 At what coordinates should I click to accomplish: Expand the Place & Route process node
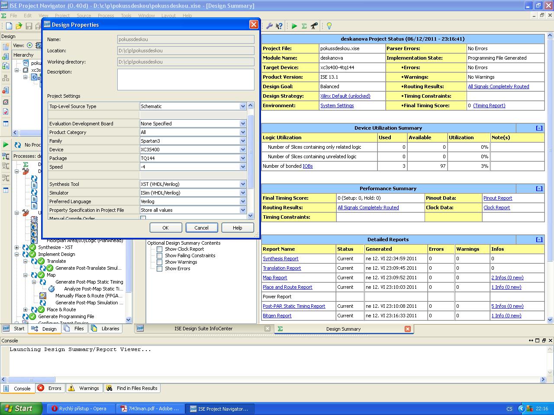pos(25,310)
